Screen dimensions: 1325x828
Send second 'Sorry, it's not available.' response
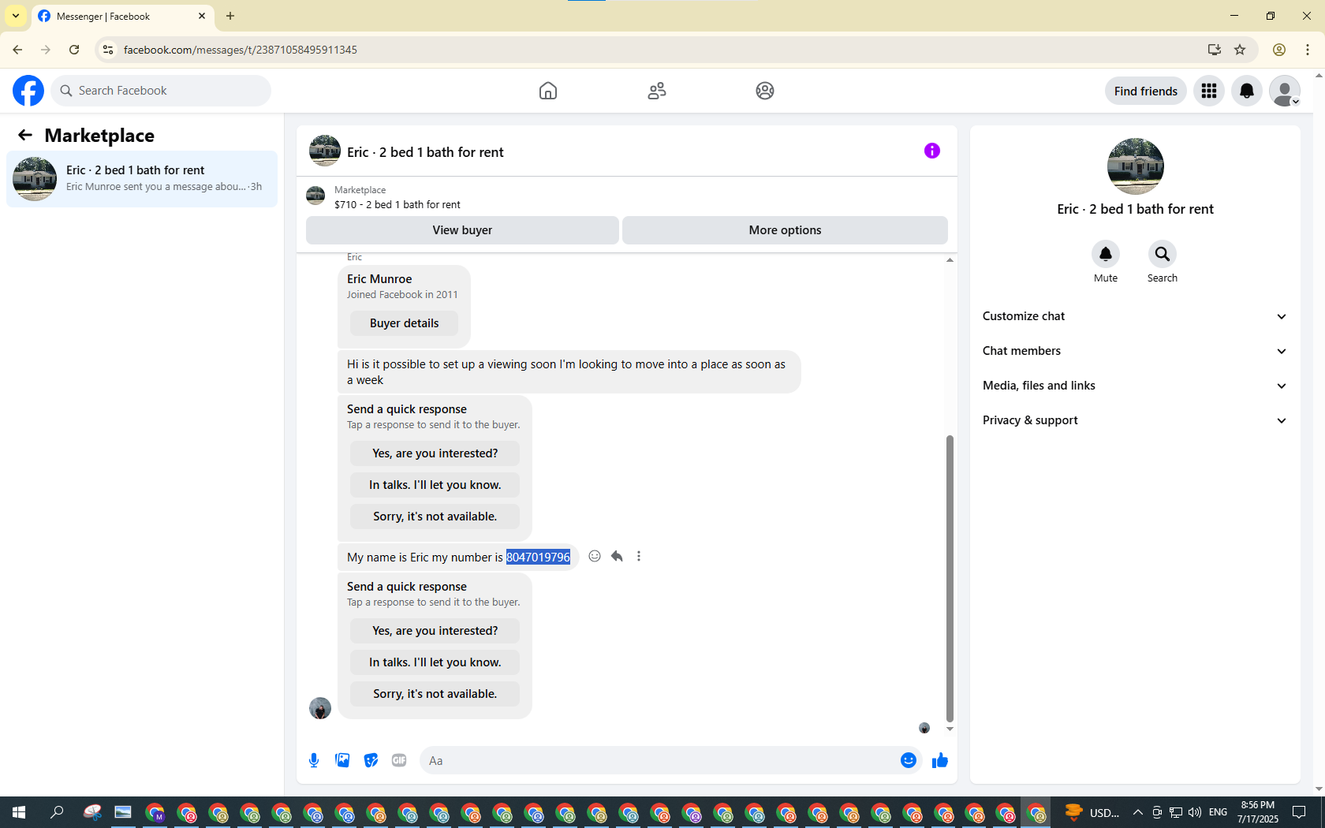tap(435, 694)
